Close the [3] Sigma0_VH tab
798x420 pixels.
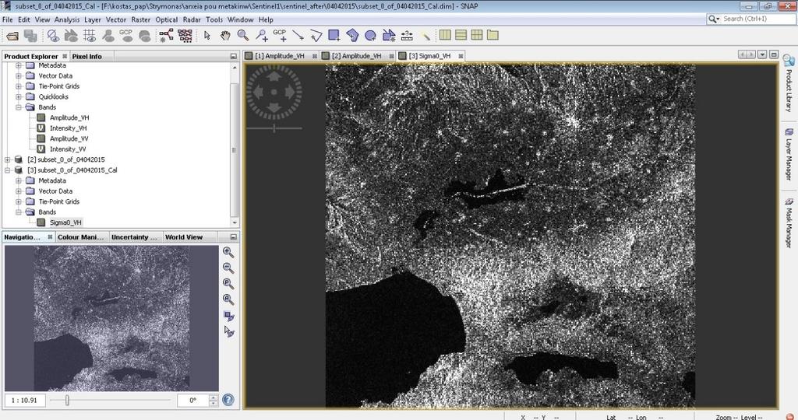[461, 56]
